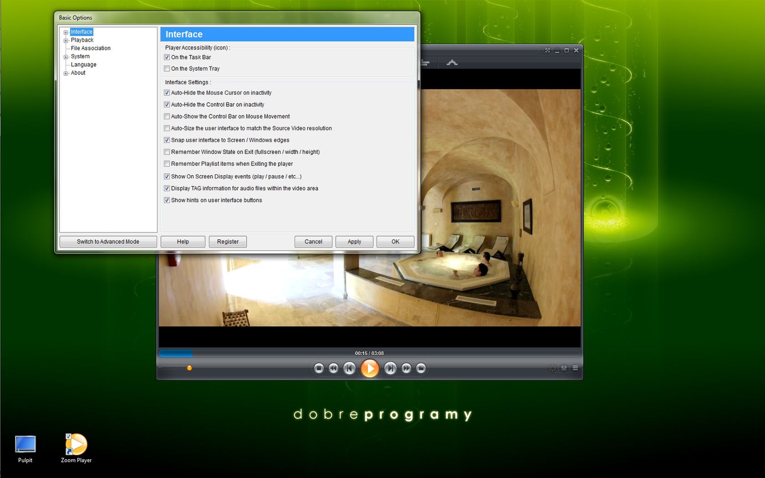Screen dimensions: 765x478
Task: Click the 00:15 / 03:08 time display
Action: [x=369, y=353]
